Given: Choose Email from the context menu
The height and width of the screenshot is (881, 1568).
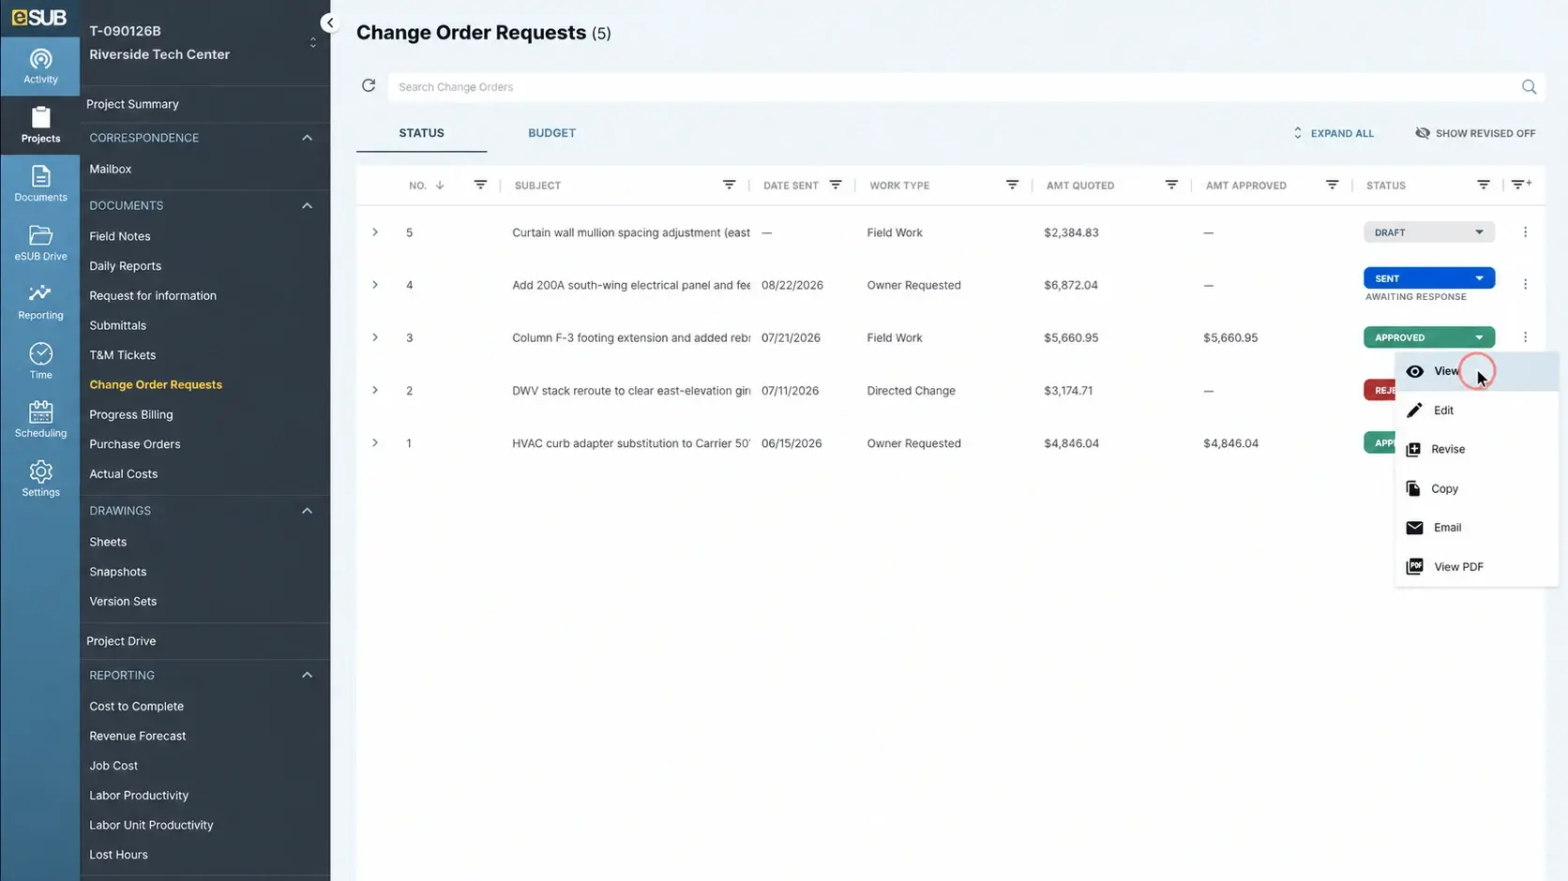Looking at the screenshot, I should click(x=1477, y=528).
